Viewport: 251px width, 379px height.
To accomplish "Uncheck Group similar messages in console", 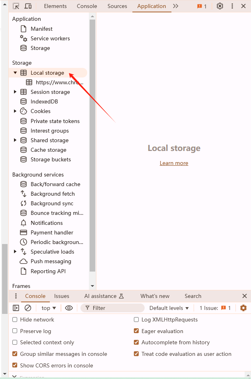I will tap(15, 354).
